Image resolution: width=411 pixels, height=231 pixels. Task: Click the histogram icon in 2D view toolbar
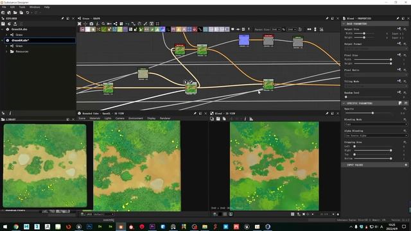(x=251, y=119)
